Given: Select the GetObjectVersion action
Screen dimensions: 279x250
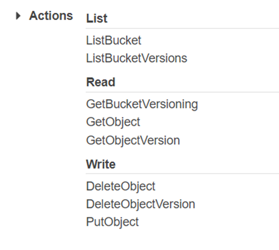Looking at the screenshot, I should tap(133, 140).
